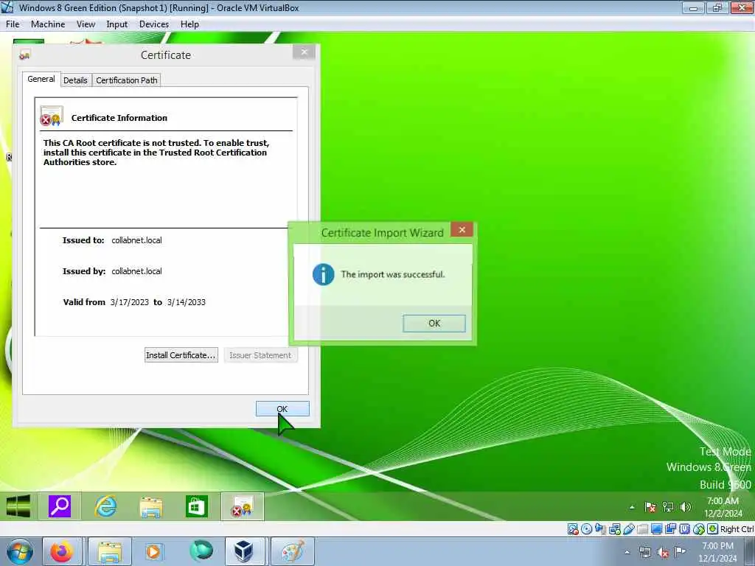755x566 pixels.
Task: Click the Right Ctrl host key label
Action: click(x=737, y=529)
